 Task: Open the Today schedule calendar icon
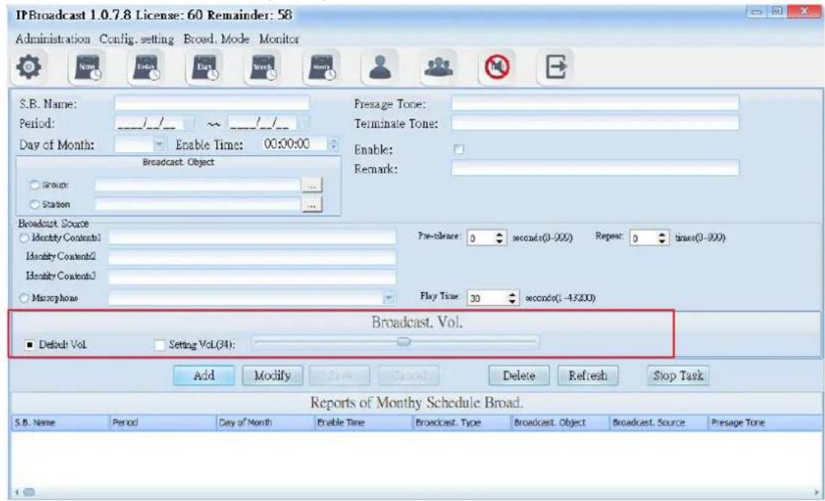tap(145, 68)
